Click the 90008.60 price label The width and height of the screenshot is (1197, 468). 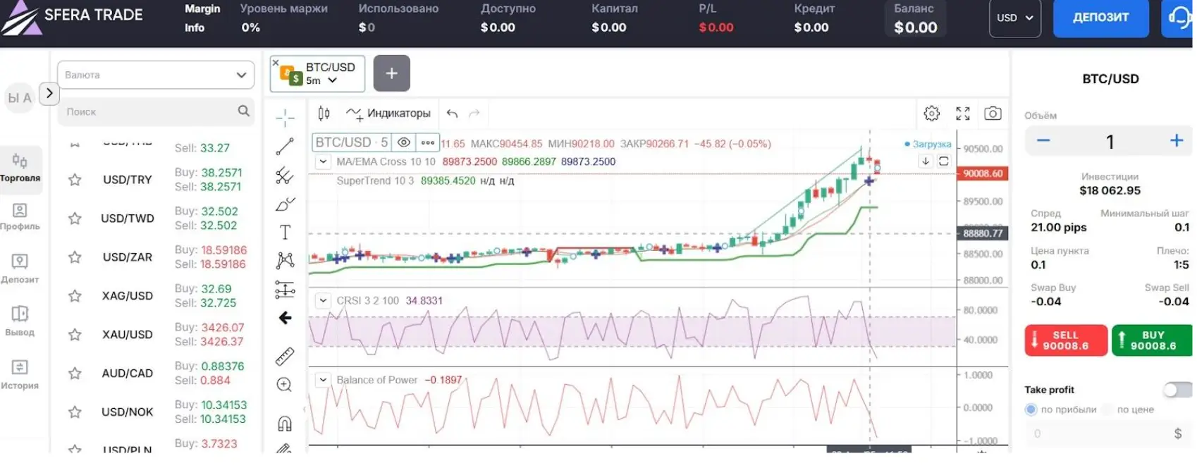[x=983, y=173]
